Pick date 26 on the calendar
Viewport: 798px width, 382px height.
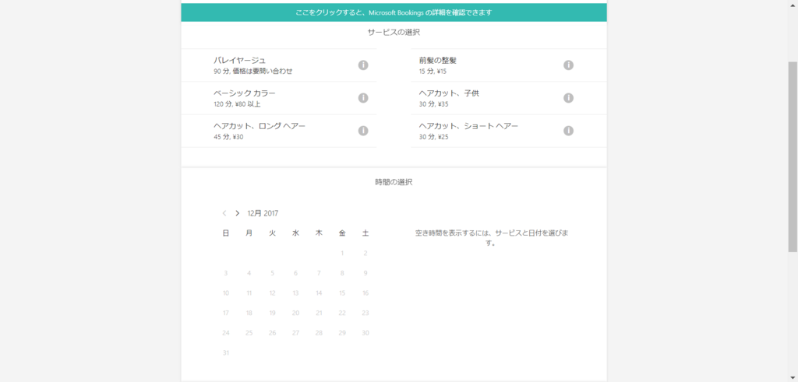click(272, 333)
